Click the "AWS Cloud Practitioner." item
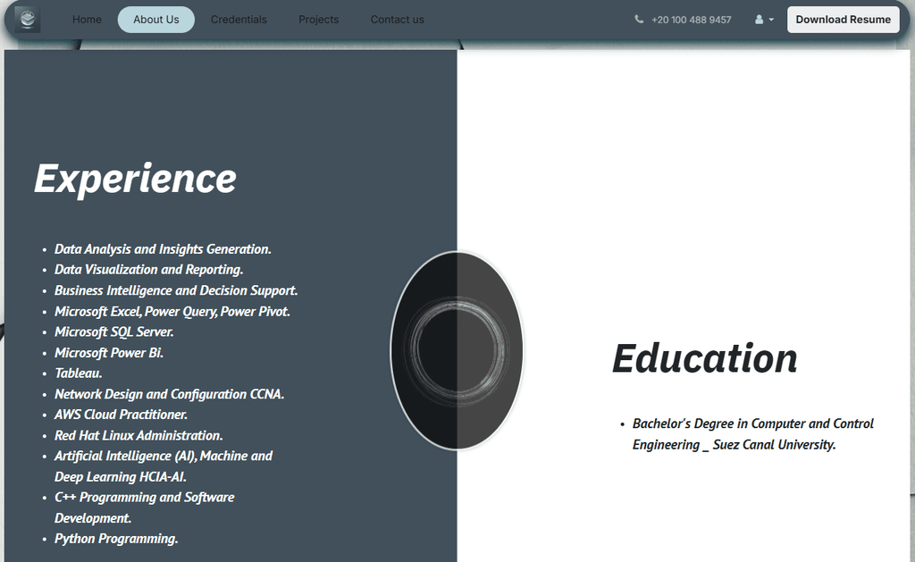The image size is (915, 562). (121, 415)
